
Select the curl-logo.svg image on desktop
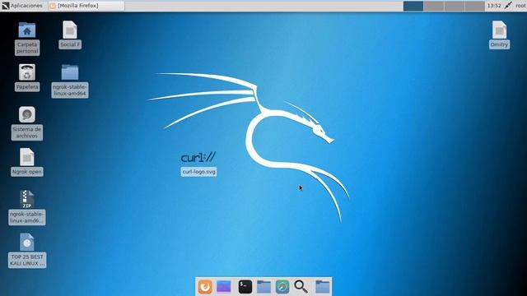click(x=198, y=157)
